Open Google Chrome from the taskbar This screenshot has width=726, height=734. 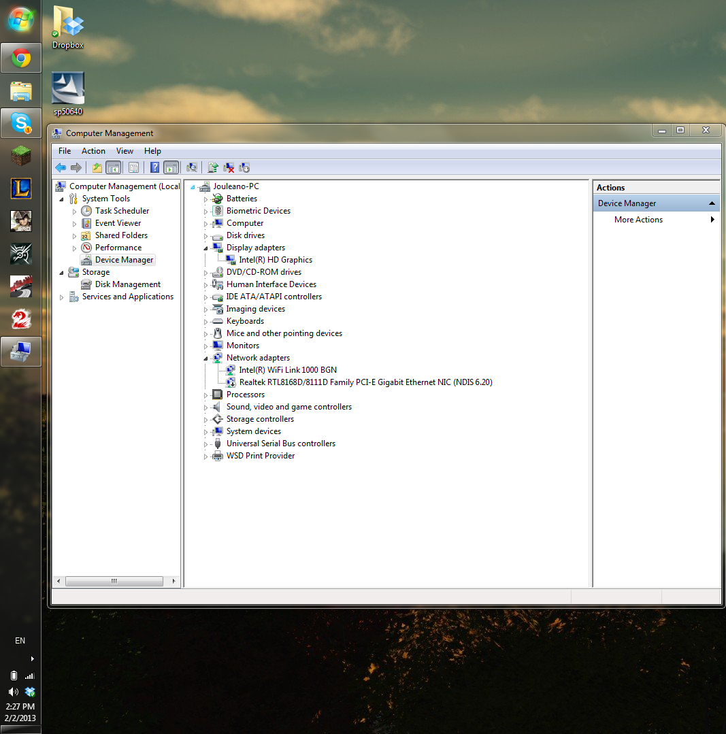(x=21, y=59)
